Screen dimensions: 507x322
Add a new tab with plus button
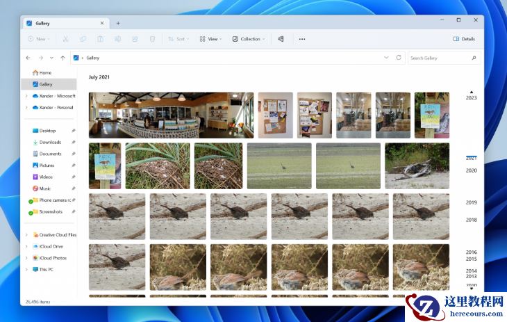coord(118,24)
